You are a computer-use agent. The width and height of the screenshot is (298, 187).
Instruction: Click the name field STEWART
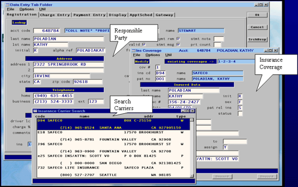[x=201, y=31]
